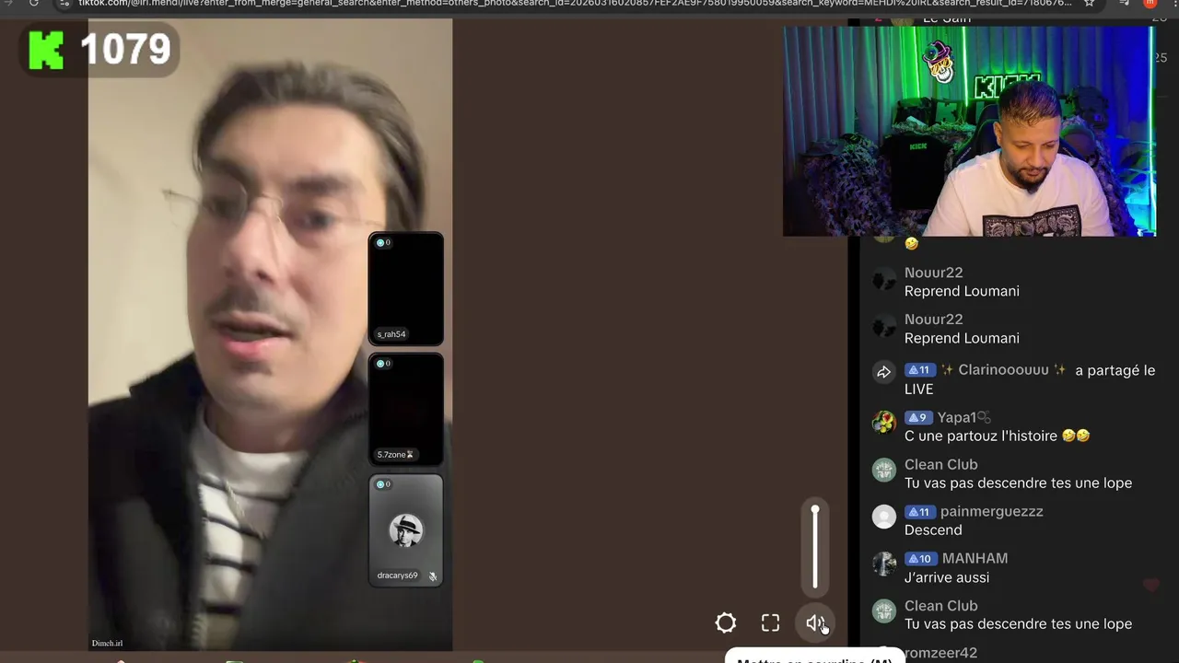Click the bookmark star in the address bar
1179x663 pixels.
coord(1090,4)
